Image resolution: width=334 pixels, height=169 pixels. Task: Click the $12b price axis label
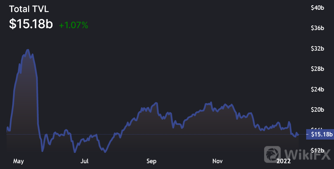click(318, 150)
